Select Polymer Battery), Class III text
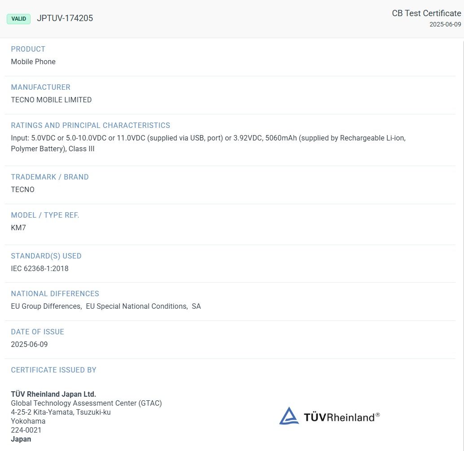This screenshot has height=451, width=464. [x=53, y=149]
